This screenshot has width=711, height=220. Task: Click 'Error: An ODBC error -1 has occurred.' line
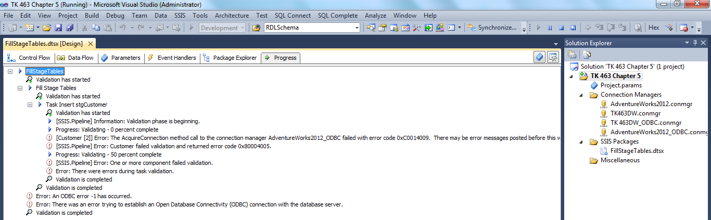coord(83,196)
